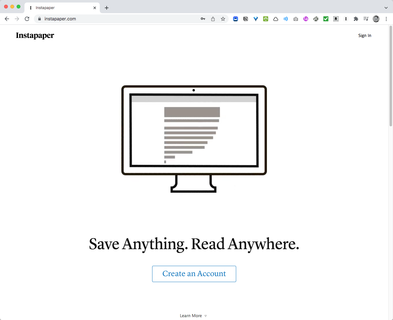
Task: Reload the Instapaper page
Action: (27, 19)
